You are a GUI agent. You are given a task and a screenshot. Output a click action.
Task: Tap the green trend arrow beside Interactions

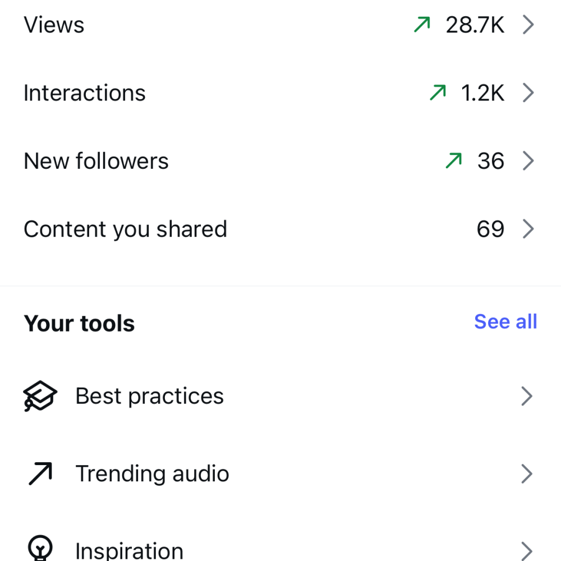coord(438,93)
